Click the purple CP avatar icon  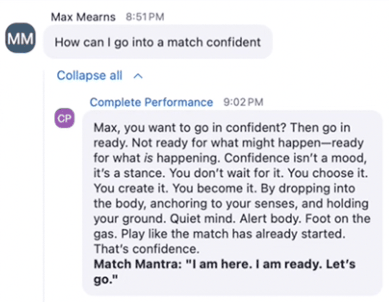click(x=65, y=118)
